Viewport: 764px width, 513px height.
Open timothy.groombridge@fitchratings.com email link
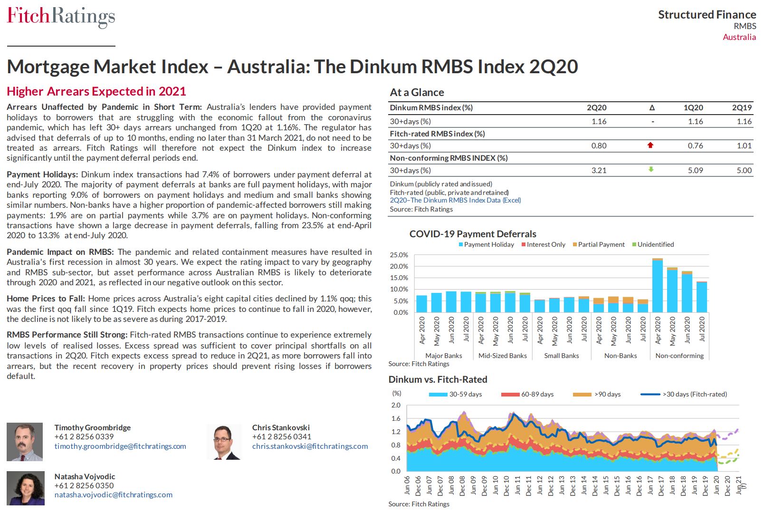(x=120, y=446)
